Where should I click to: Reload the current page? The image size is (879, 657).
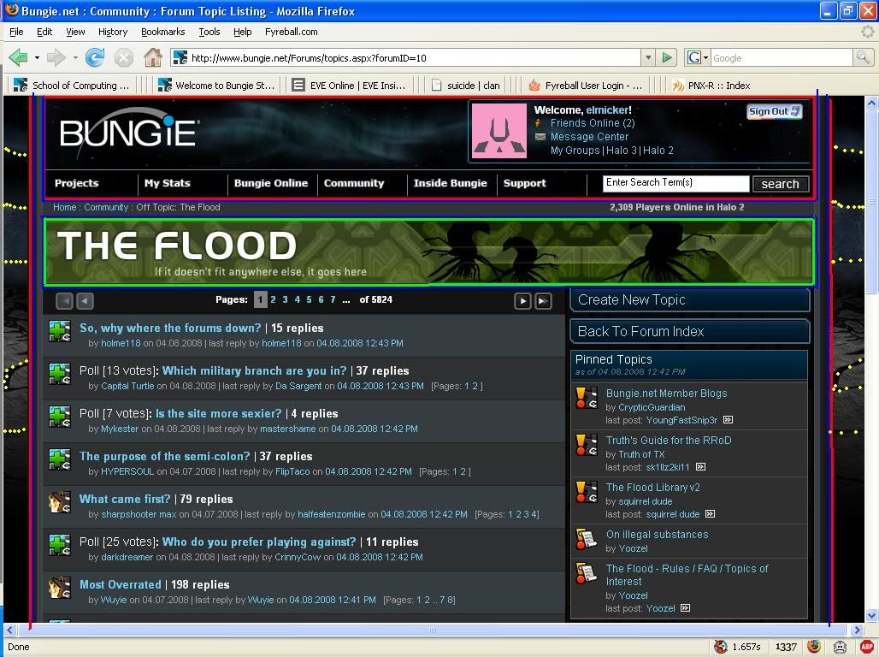[x=95, y=57]
